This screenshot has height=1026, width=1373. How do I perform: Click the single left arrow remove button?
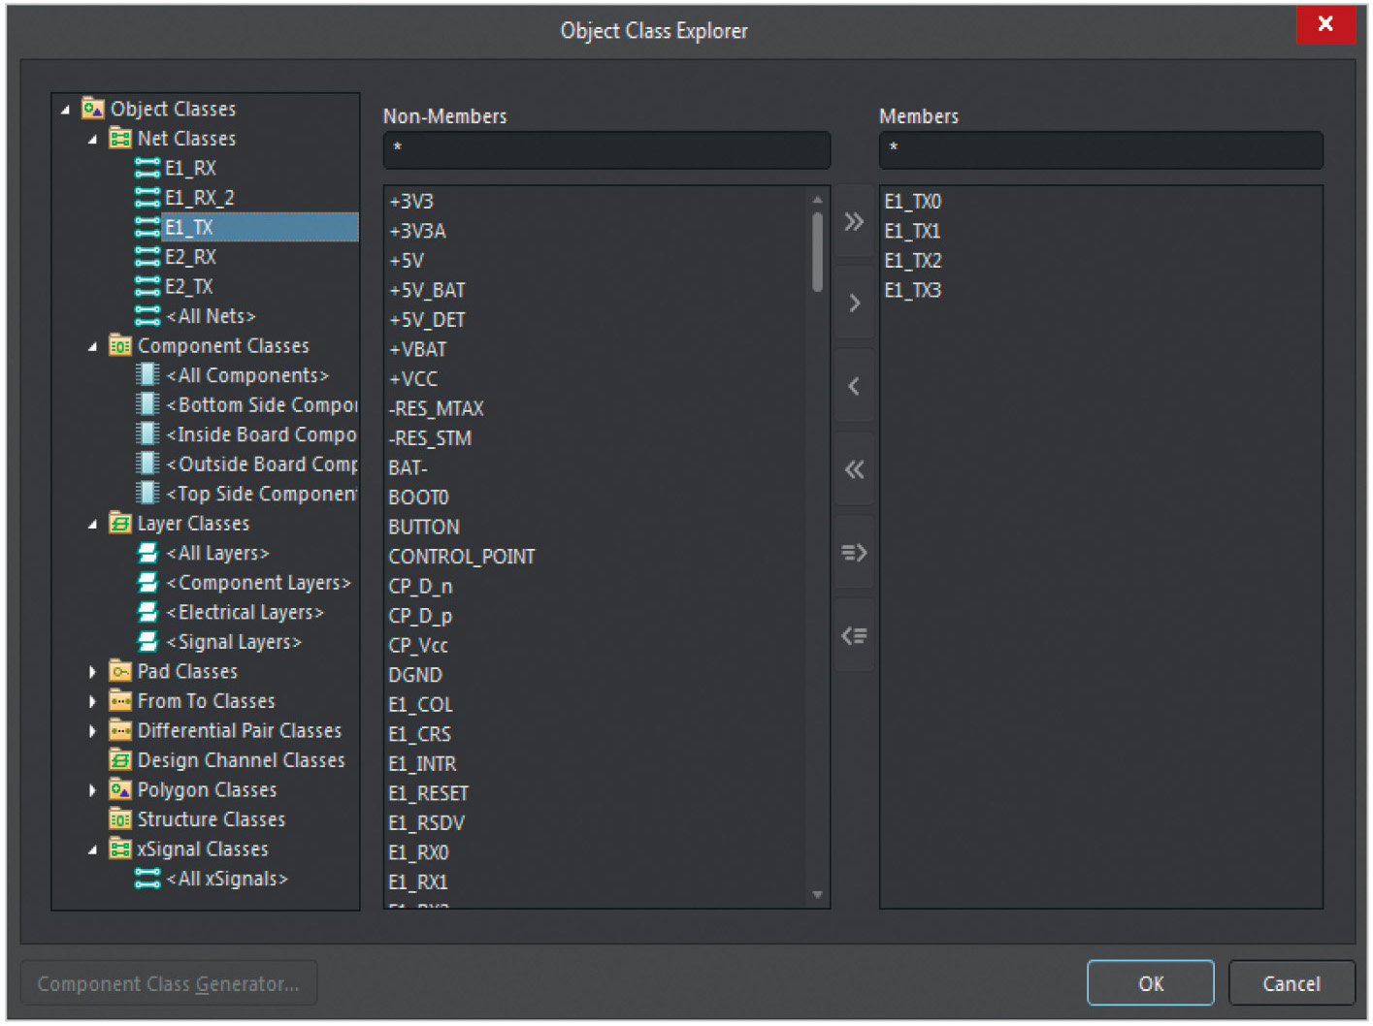pos(854,387)
